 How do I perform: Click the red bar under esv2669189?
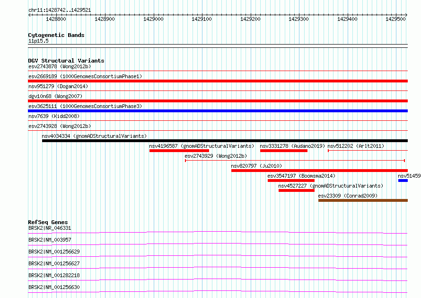point(218,81)
